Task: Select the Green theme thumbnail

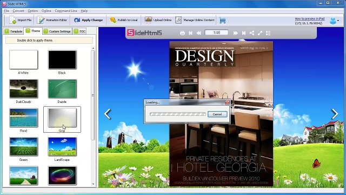Action: point(24,147)
